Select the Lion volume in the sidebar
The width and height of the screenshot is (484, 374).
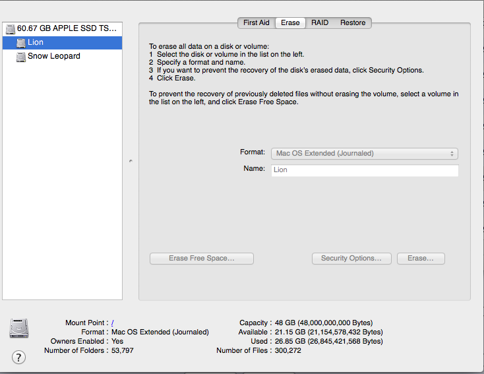pyautogui.click(x=63, y=43)
